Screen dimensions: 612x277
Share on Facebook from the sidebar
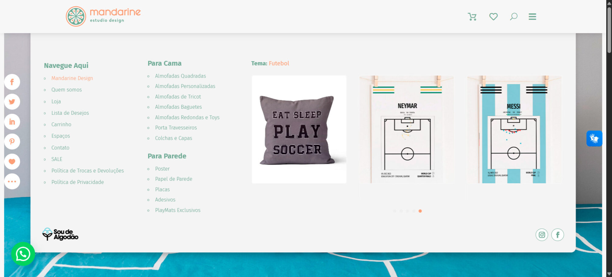pos(12,82)
